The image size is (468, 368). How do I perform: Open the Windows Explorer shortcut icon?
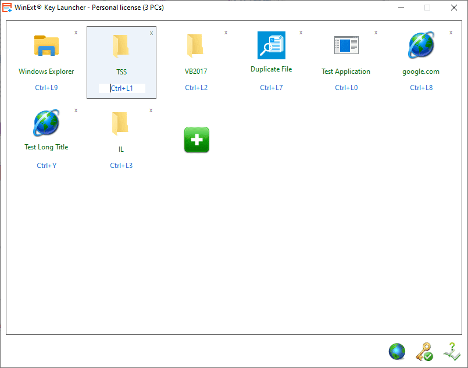(46, 45)
